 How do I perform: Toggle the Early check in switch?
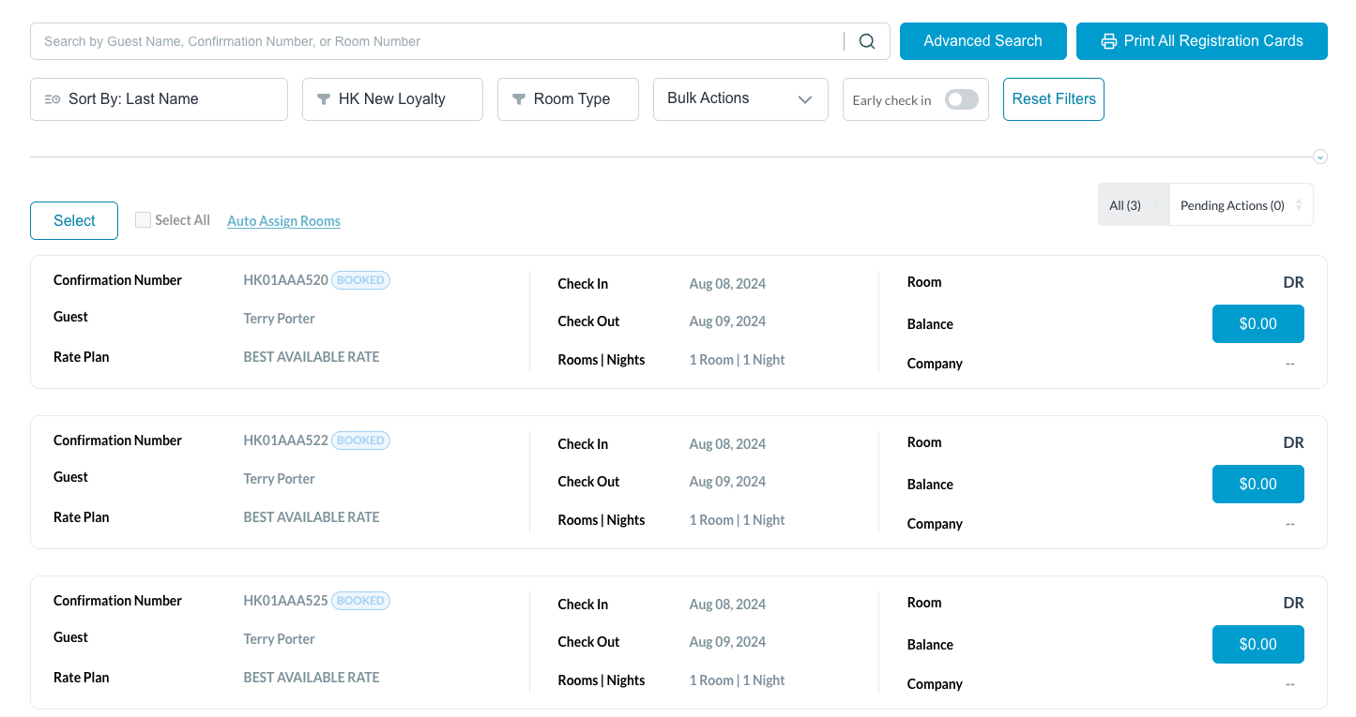(x=961, y=100)
